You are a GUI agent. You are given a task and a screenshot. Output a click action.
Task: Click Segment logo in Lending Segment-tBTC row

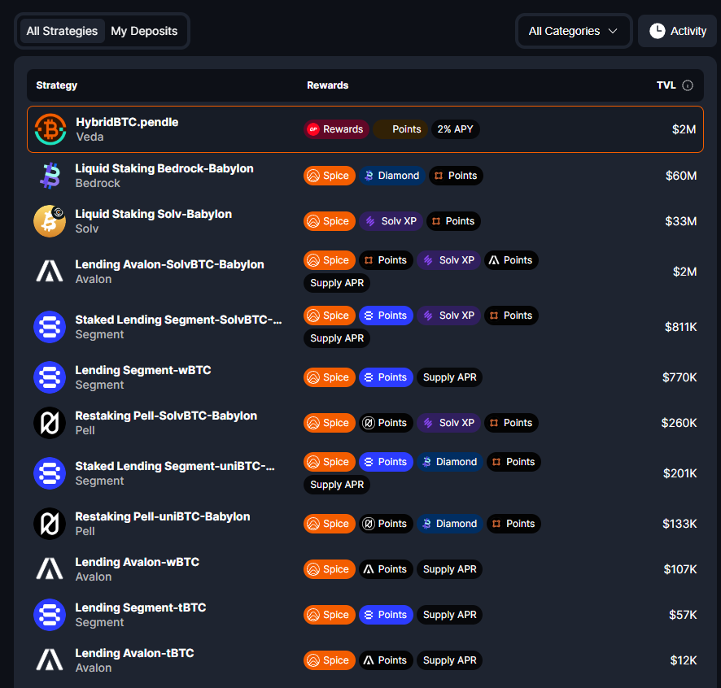point(50,615)
